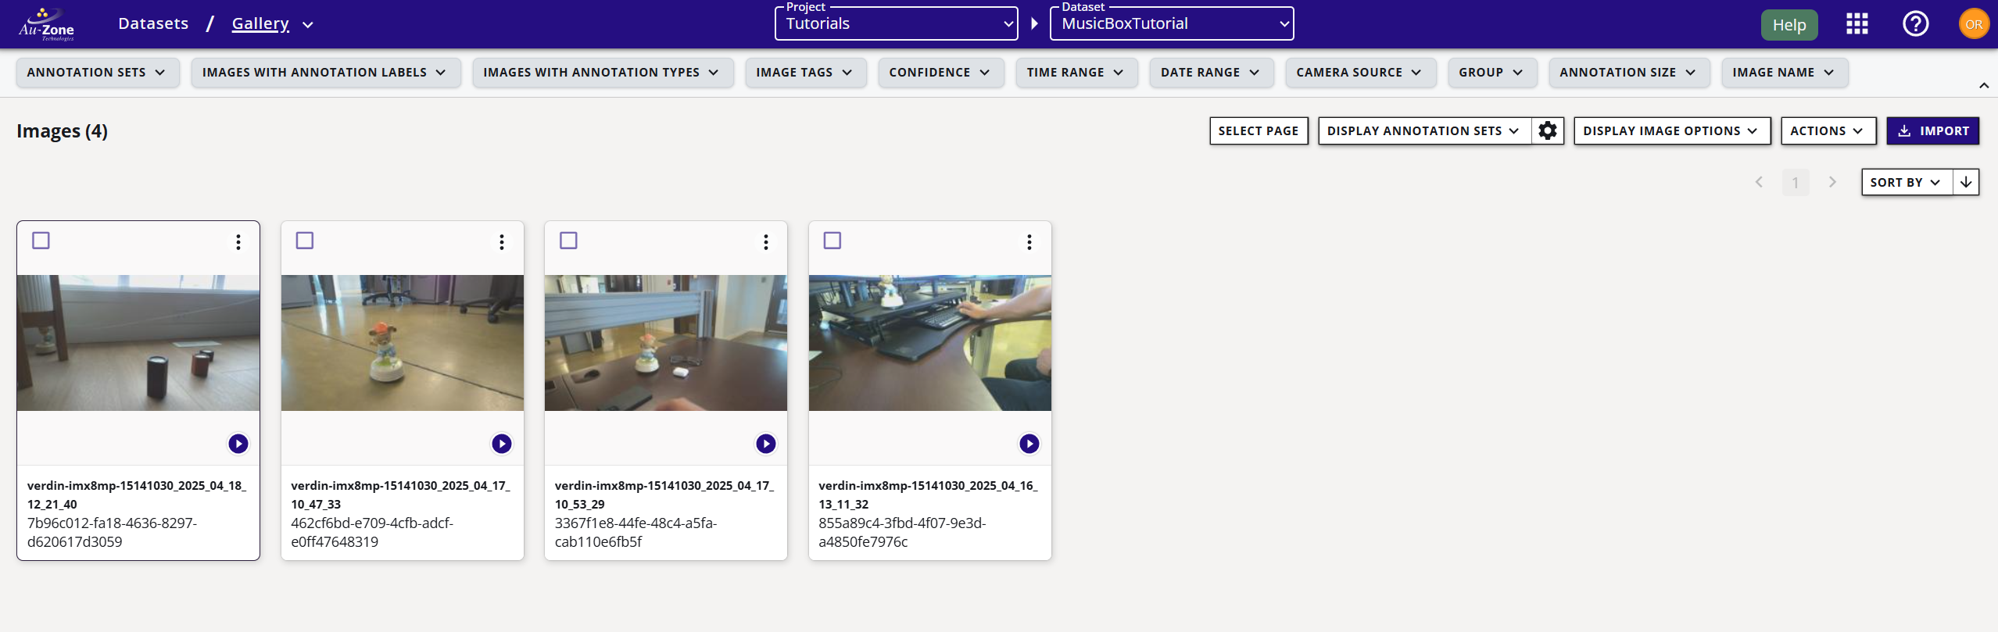
Task: Expand the Sort By dropdown
Action: [x=1906, y=182]
